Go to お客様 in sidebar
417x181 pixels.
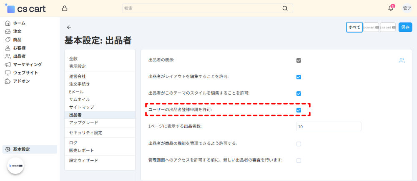tap(20, 48)
